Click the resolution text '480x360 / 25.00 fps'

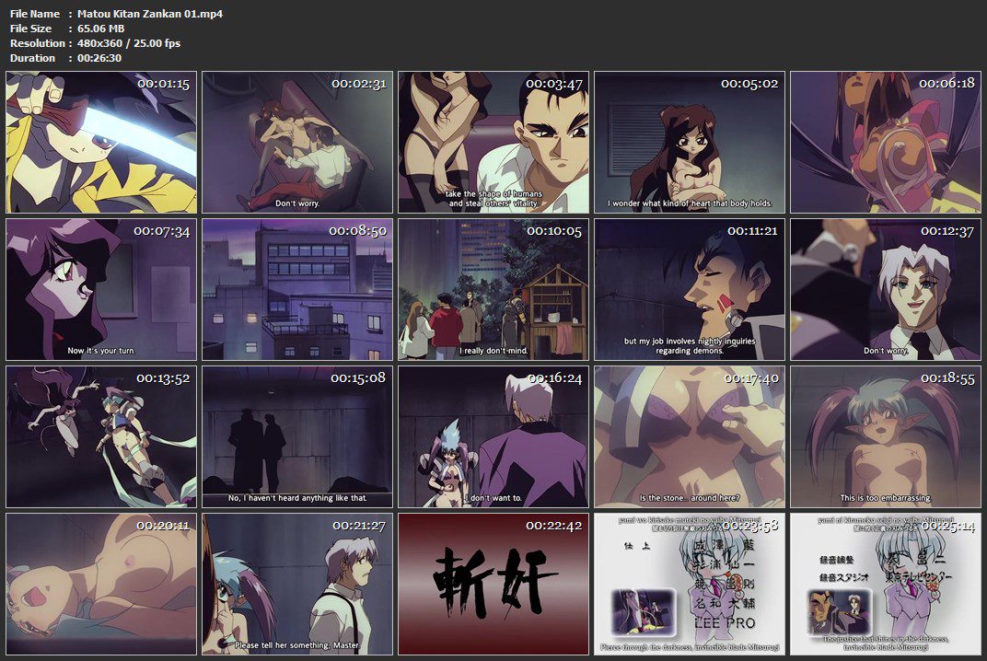[x=128, y=42]
